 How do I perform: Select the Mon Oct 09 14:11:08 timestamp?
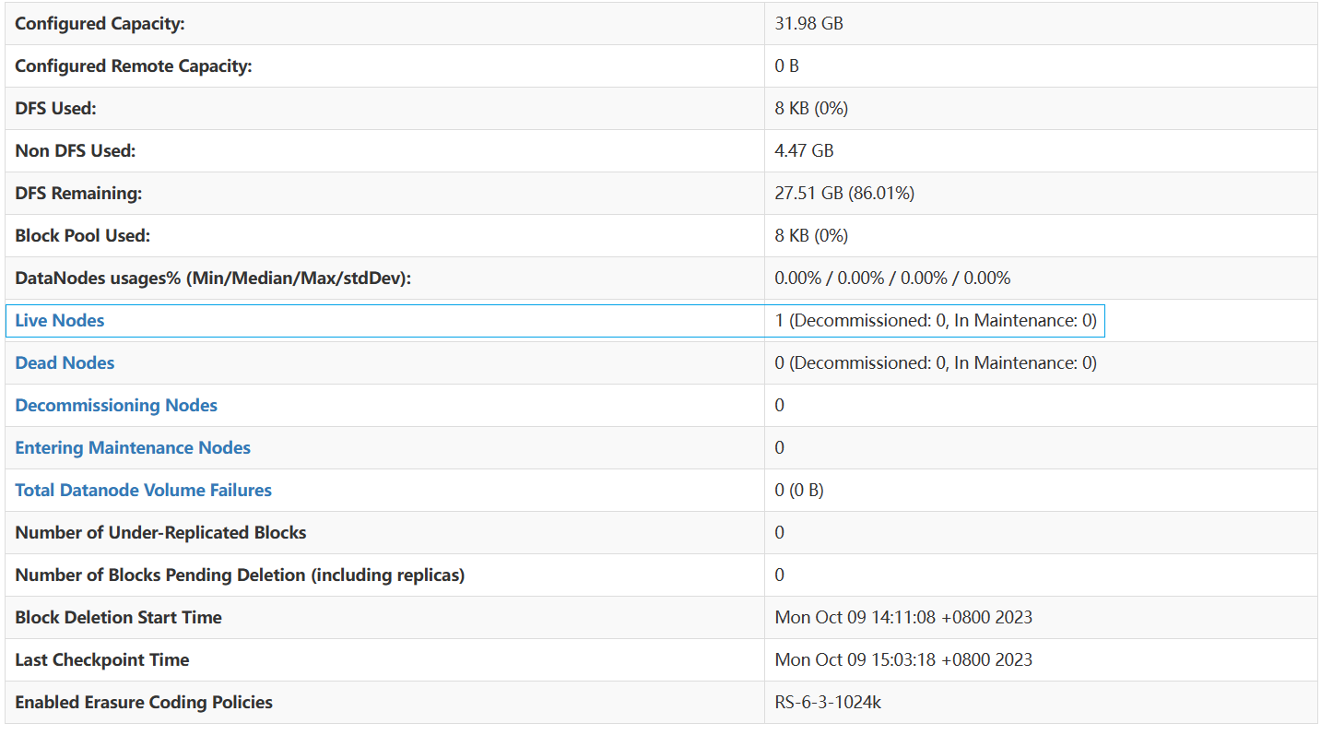(x=903, y=618)
